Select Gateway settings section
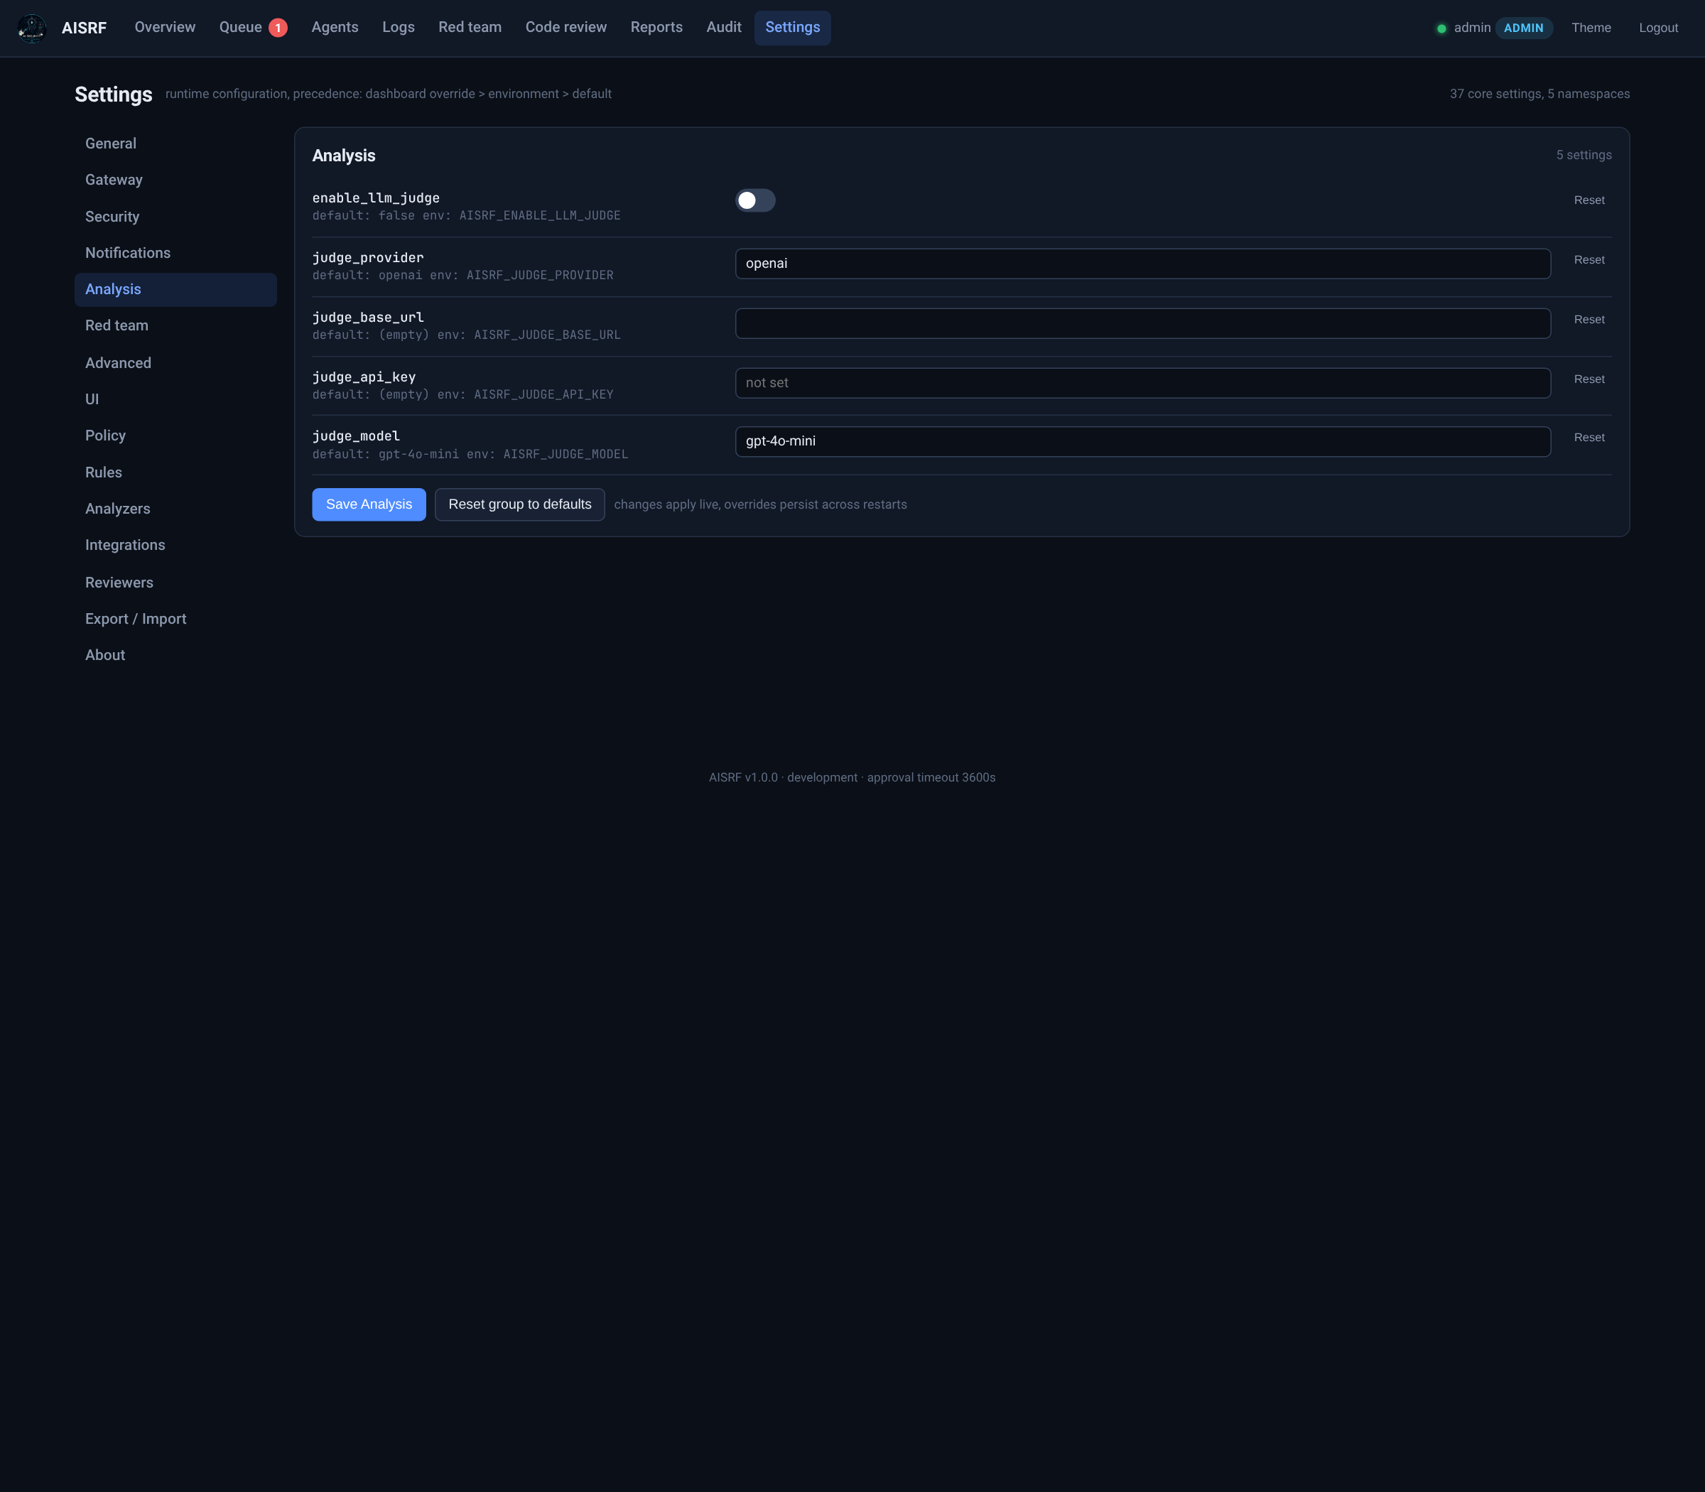Viewport: 1705px width, 1492px height. (x=175, y=180)
